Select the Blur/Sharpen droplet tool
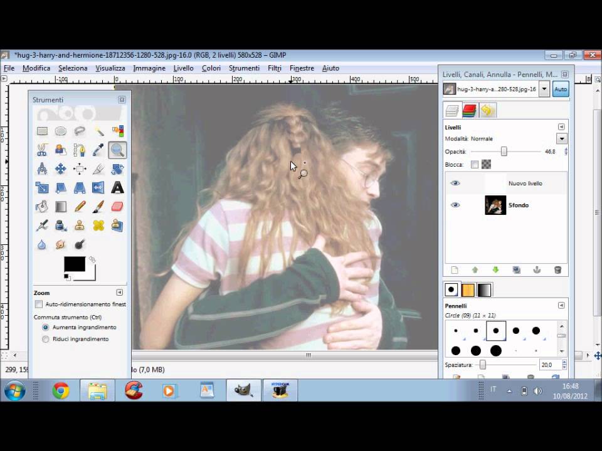This screenshot has height=451, width=602. [42, 244]
